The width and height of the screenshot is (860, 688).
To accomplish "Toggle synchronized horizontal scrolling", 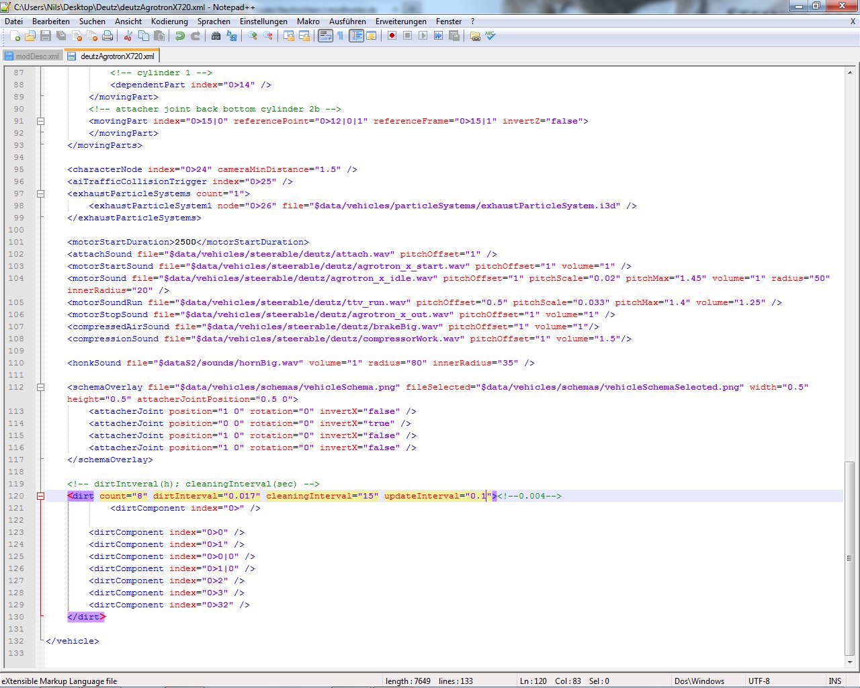I will tap(304, 36).
